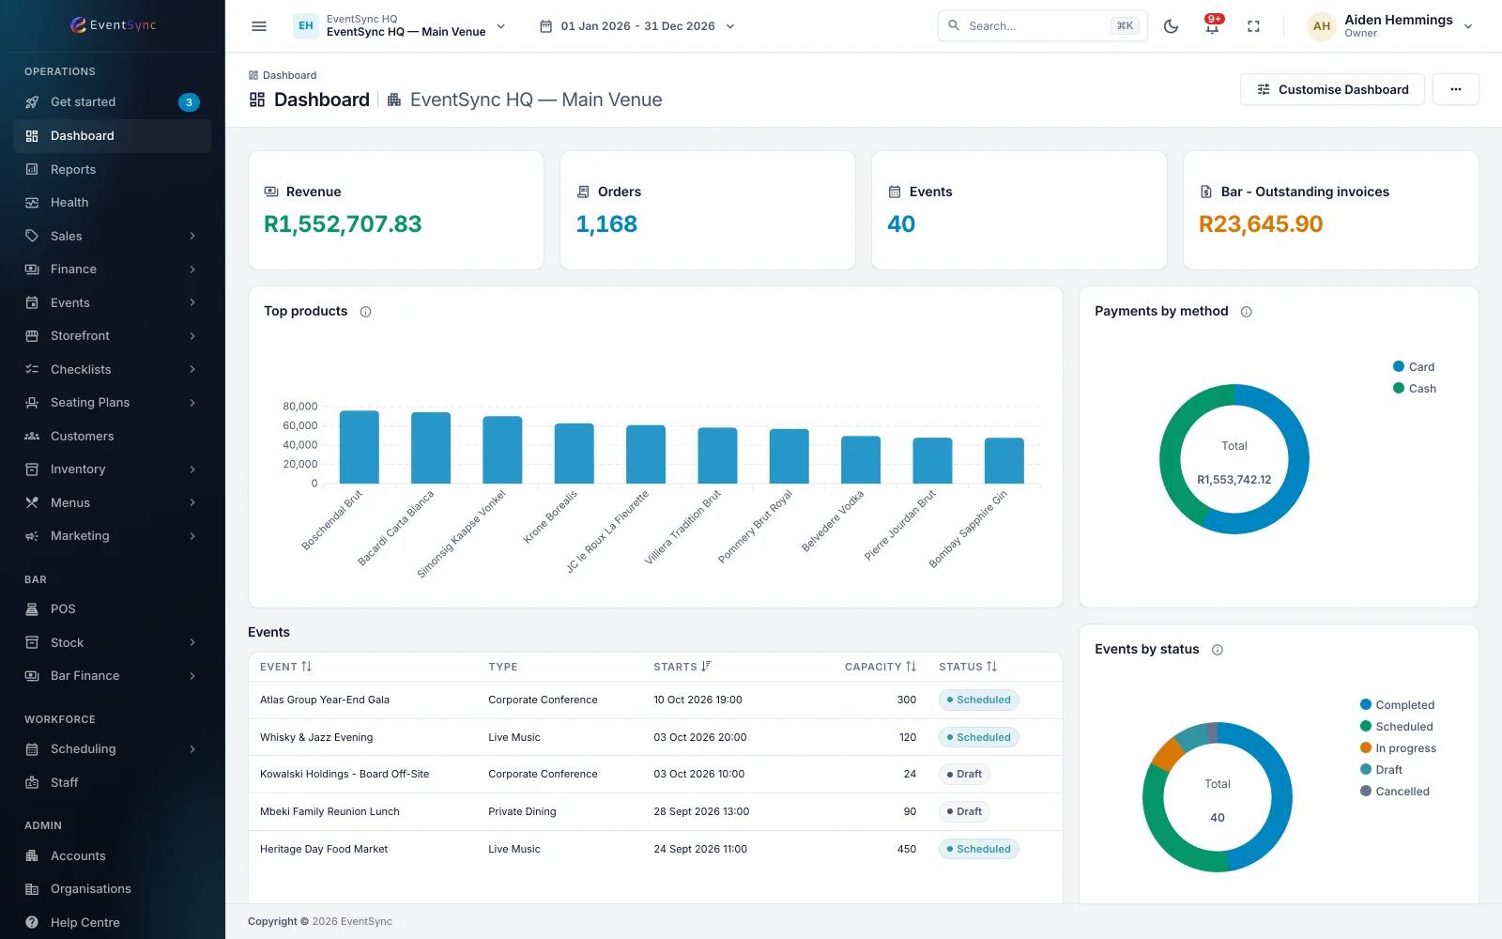
Task: Expand the Seating Plans sidebar section
Action: [x=113, y=403]
